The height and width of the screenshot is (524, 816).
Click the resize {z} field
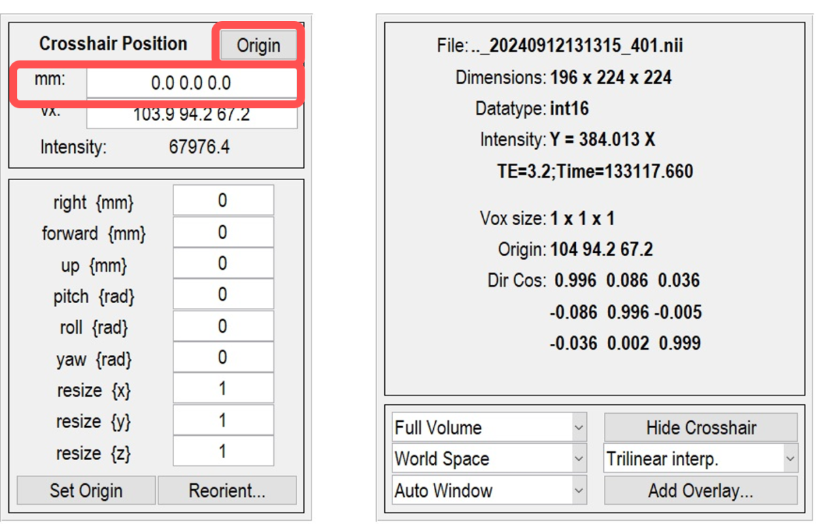click(223, 452)
